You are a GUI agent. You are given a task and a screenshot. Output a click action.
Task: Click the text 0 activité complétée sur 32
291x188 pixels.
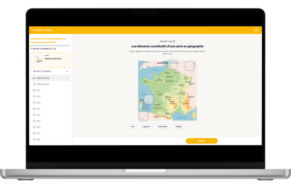point(43,48)
